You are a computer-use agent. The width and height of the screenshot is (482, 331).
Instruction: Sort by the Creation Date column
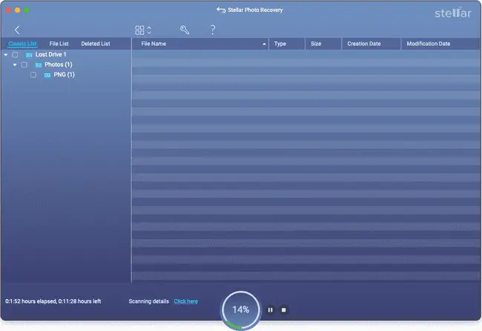[371, 44]
